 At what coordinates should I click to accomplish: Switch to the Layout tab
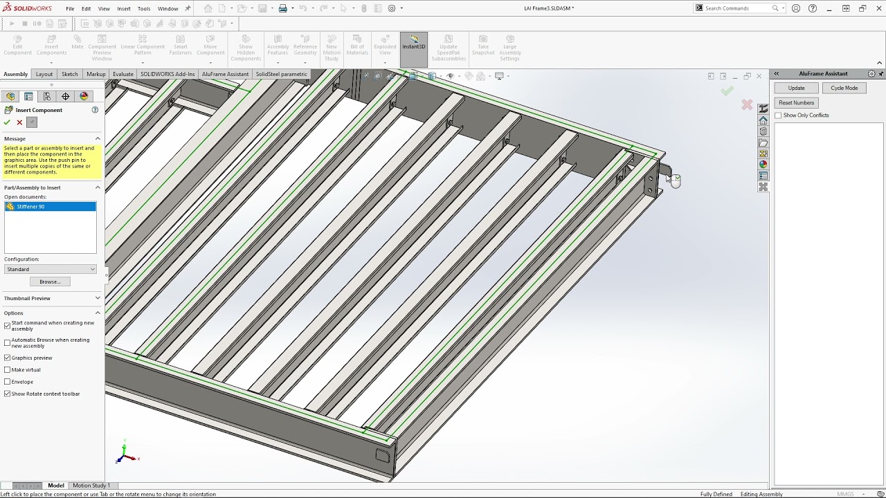[44, 74]
